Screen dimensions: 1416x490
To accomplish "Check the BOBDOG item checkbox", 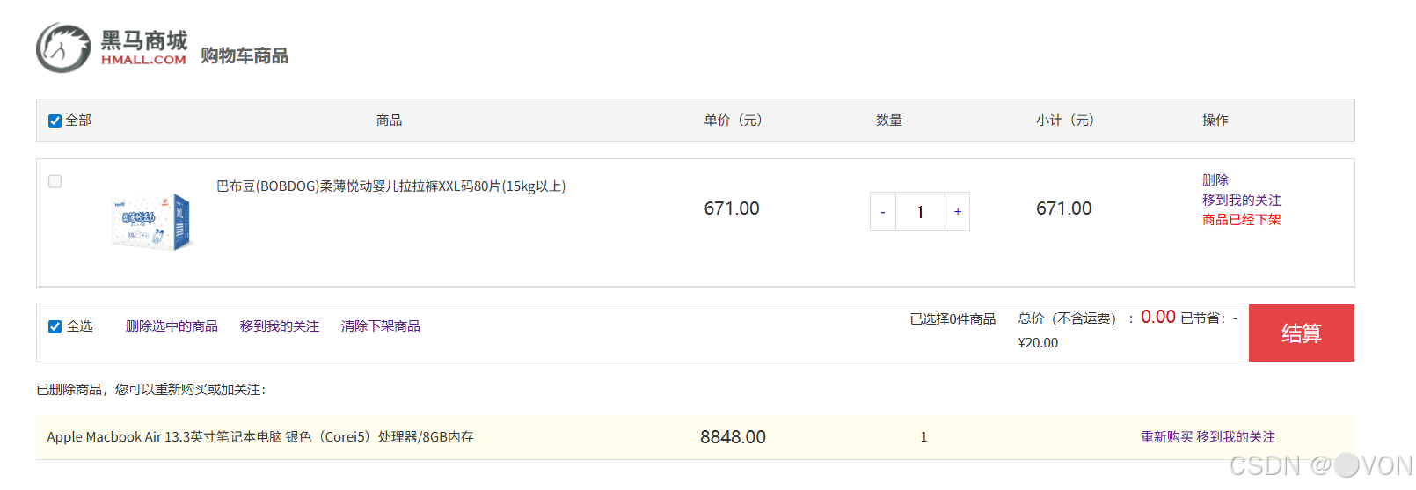I will click(55, 181).
